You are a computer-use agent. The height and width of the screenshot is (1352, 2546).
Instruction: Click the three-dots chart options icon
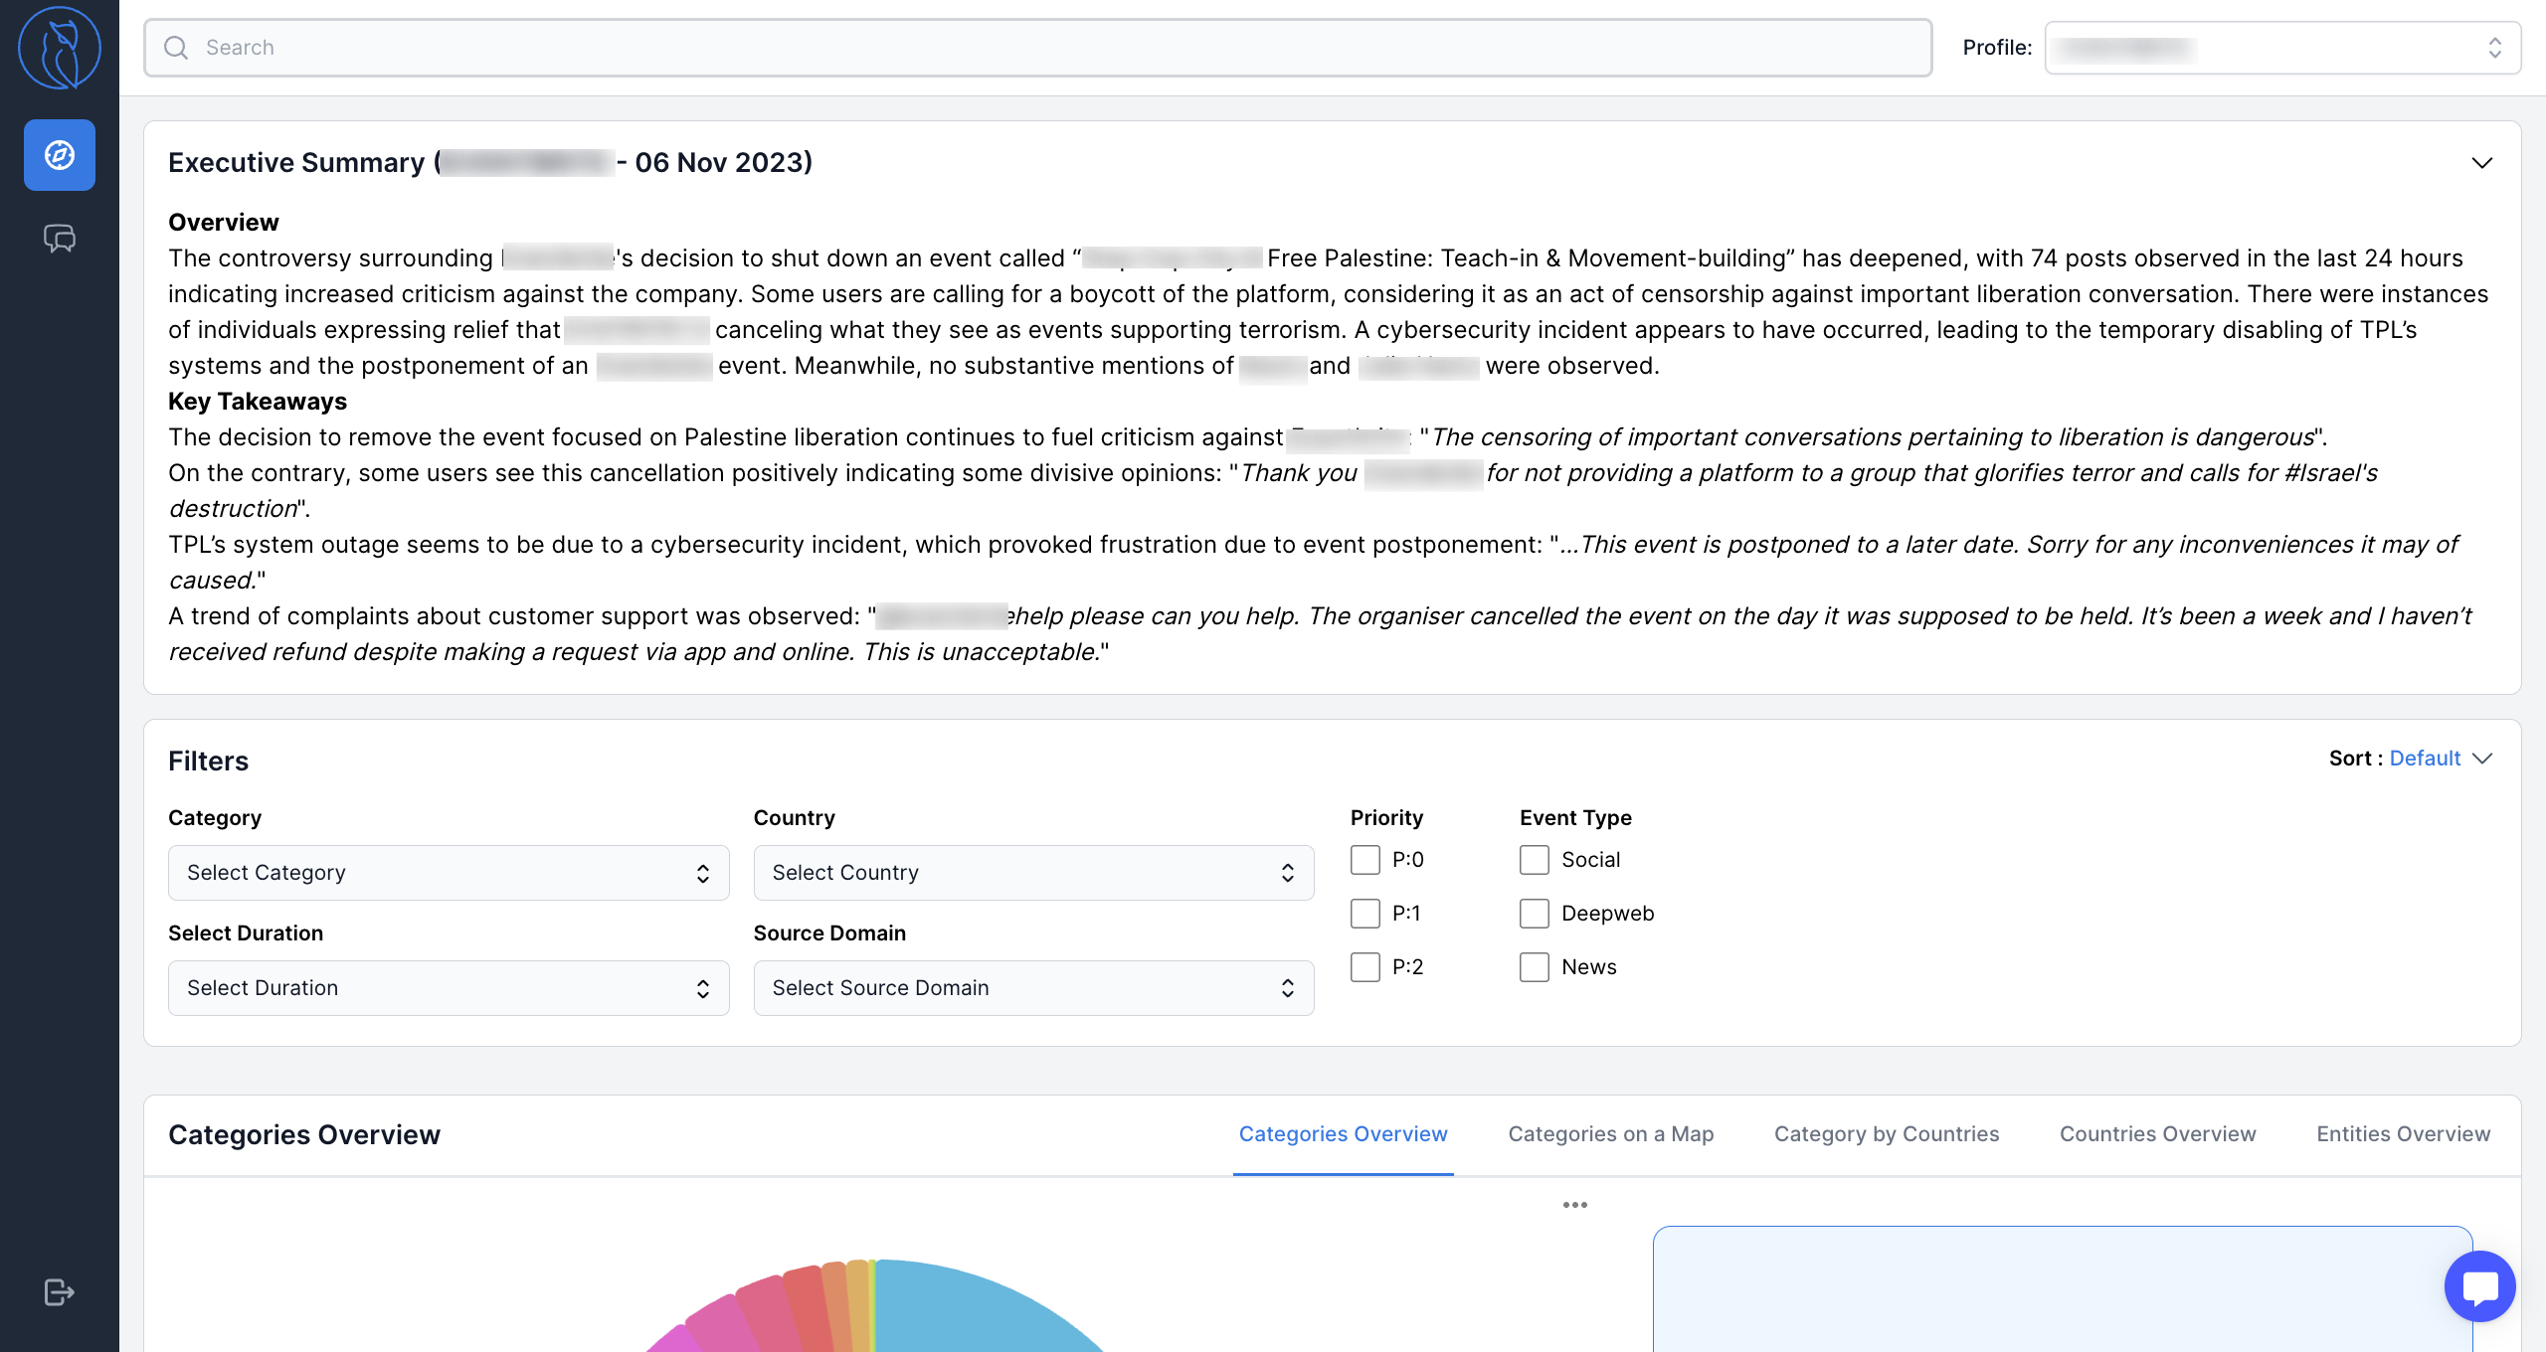[x=1574, y=1205]
